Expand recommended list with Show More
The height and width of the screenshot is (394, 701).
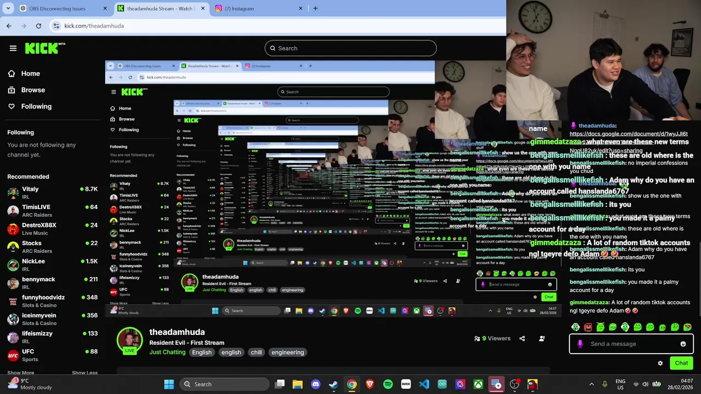pos(20,373)
